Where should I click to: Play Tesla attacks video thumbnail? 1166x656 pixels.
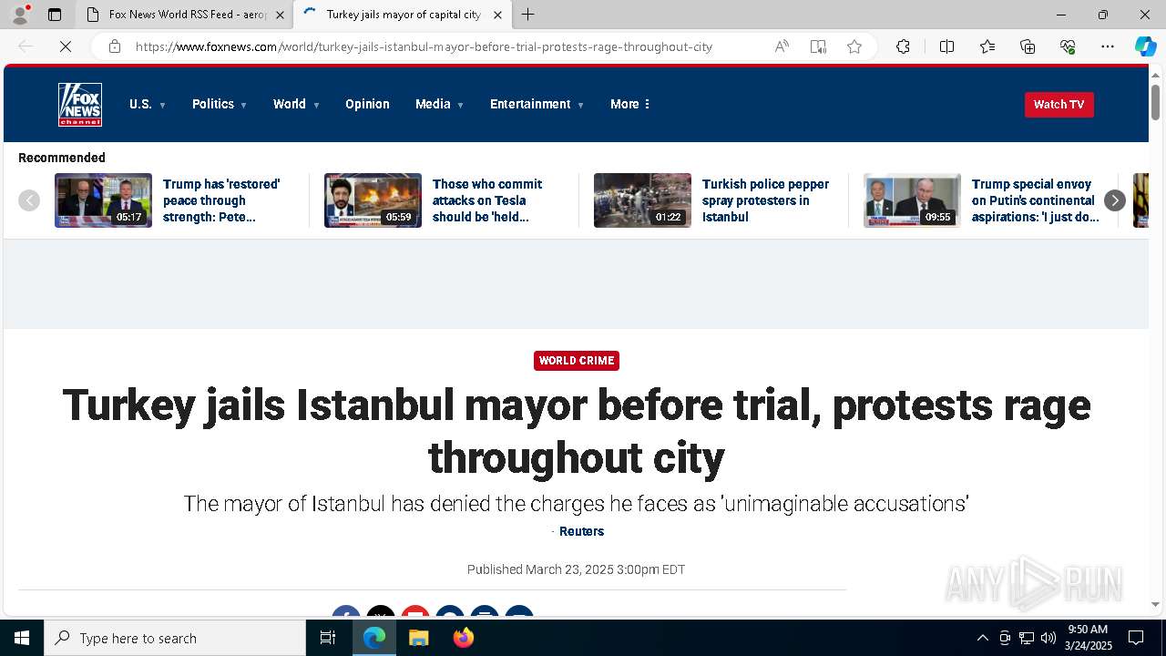coord(373,200)
